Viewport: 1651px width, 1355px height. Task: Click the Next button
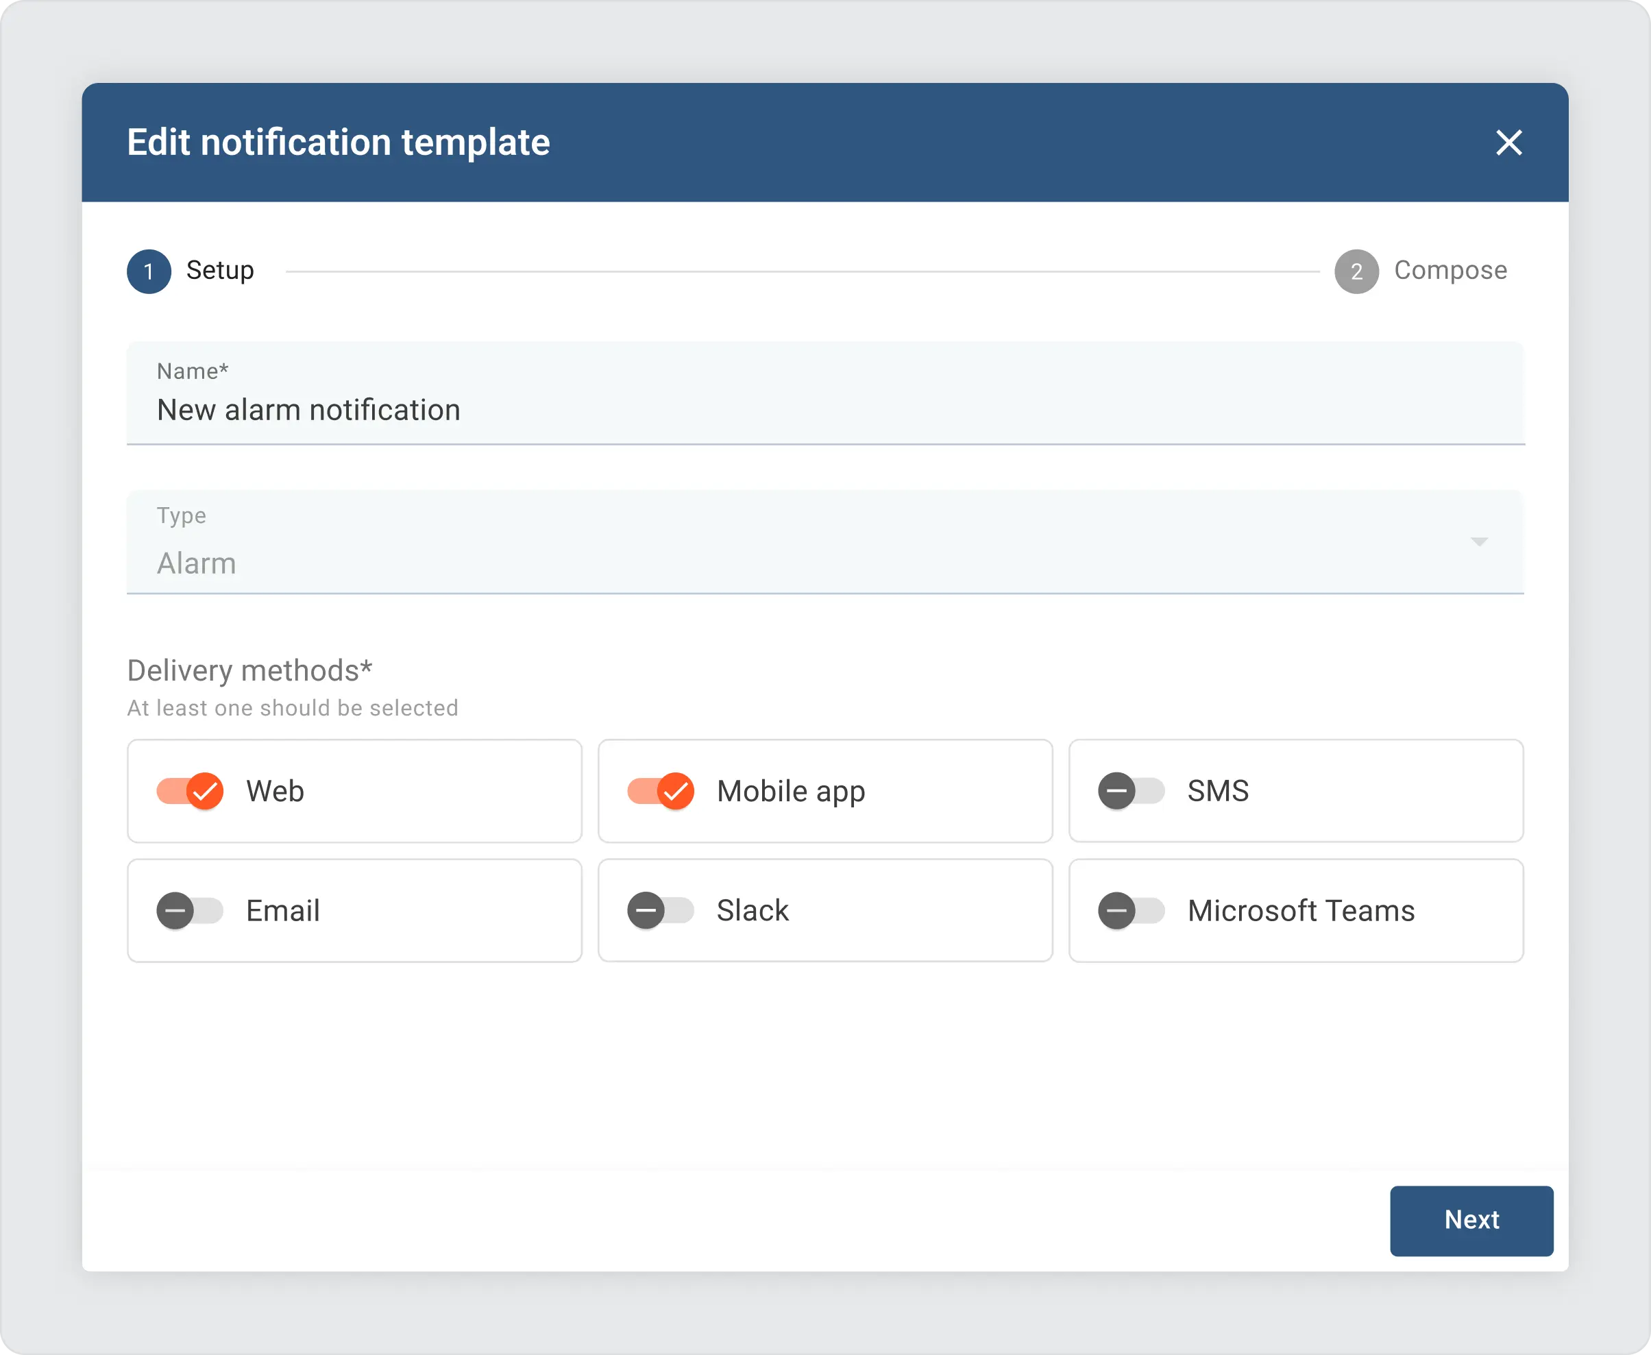click(x=1474, y=1219)
